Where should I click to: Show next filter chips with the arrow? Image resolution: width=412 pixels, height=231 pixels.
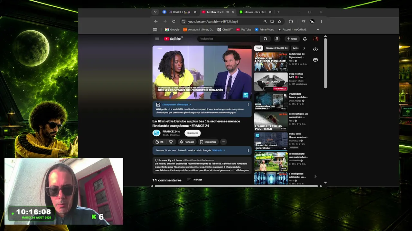click(304, 48)
